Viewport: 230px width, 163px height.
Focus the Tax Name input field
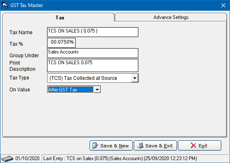(92, 32)
